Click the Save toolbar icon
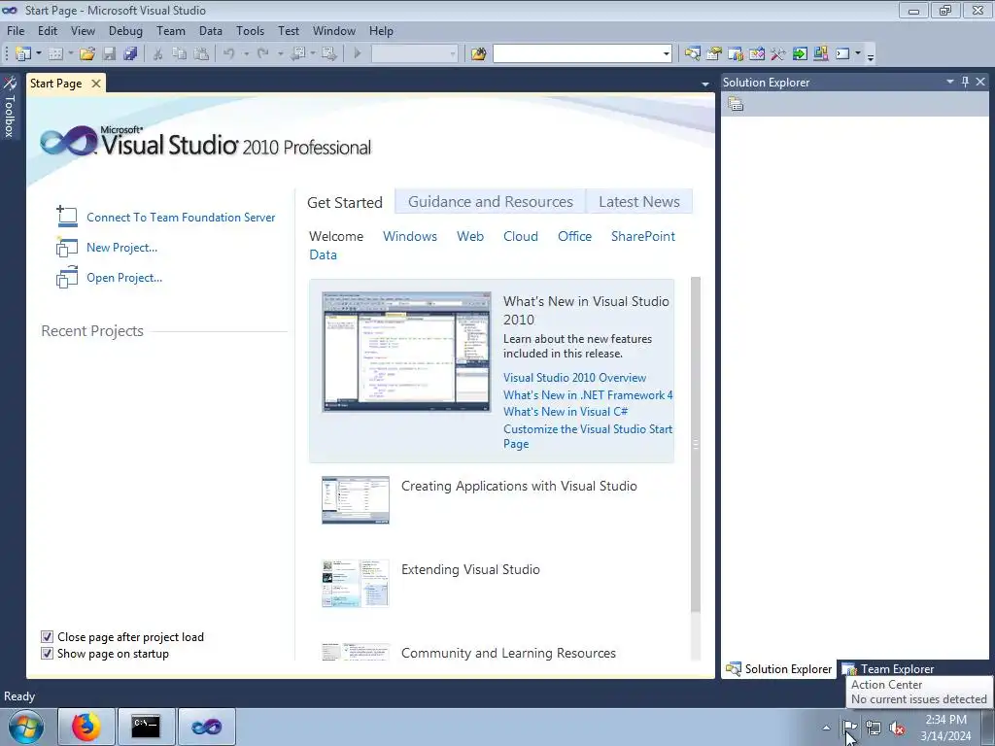This screenshot has height=746, width=995. click(109, 54)
